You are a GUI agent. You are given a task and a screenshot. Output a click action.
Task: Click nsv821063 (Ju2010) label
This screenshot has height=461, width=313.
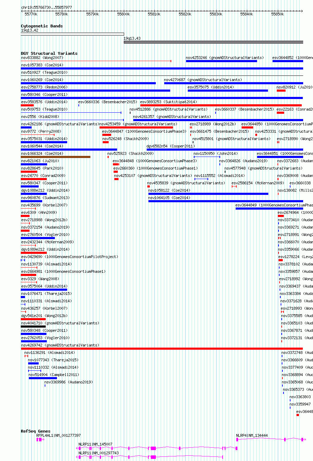pyautogui.click(x=40, y=161)
